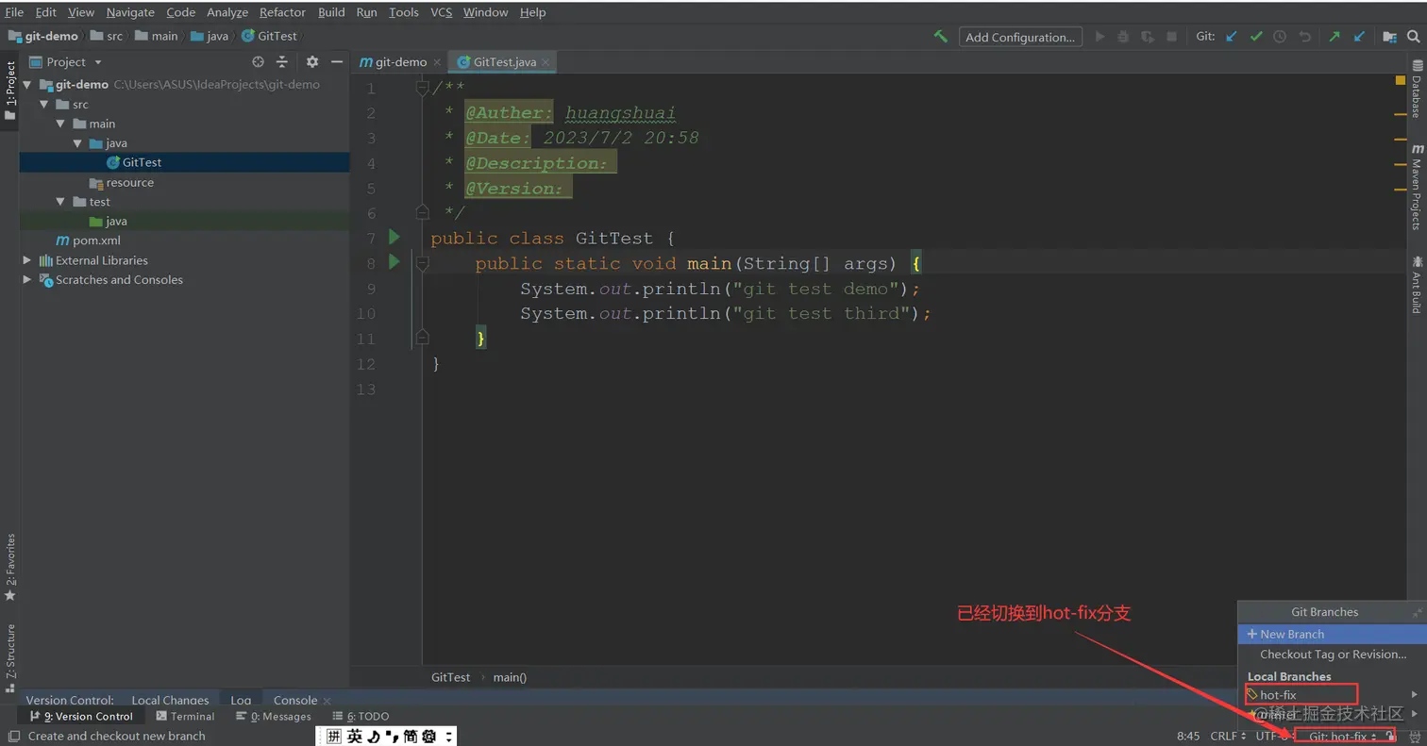Close the git-demo editor tab

pyautogui.click(x=436, y=62)
